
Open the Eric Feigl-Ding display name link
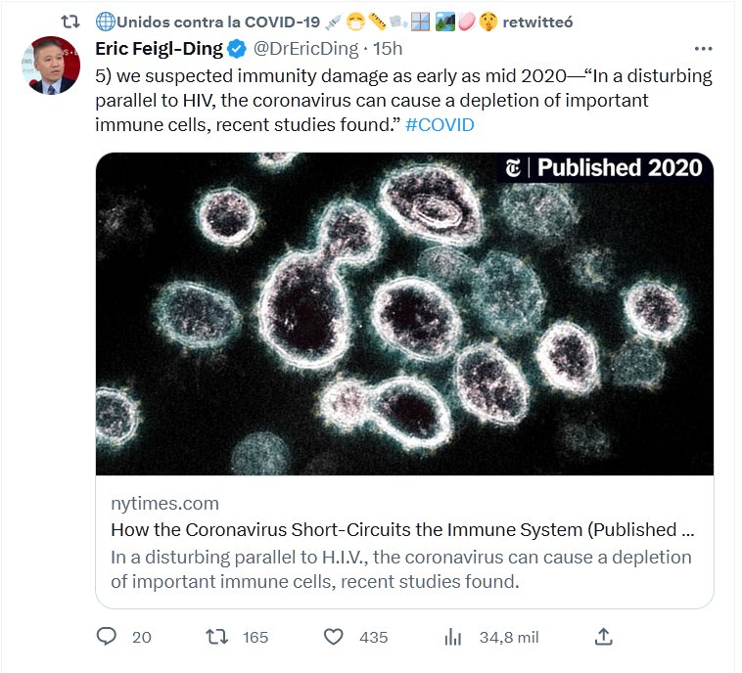point(159,48)
